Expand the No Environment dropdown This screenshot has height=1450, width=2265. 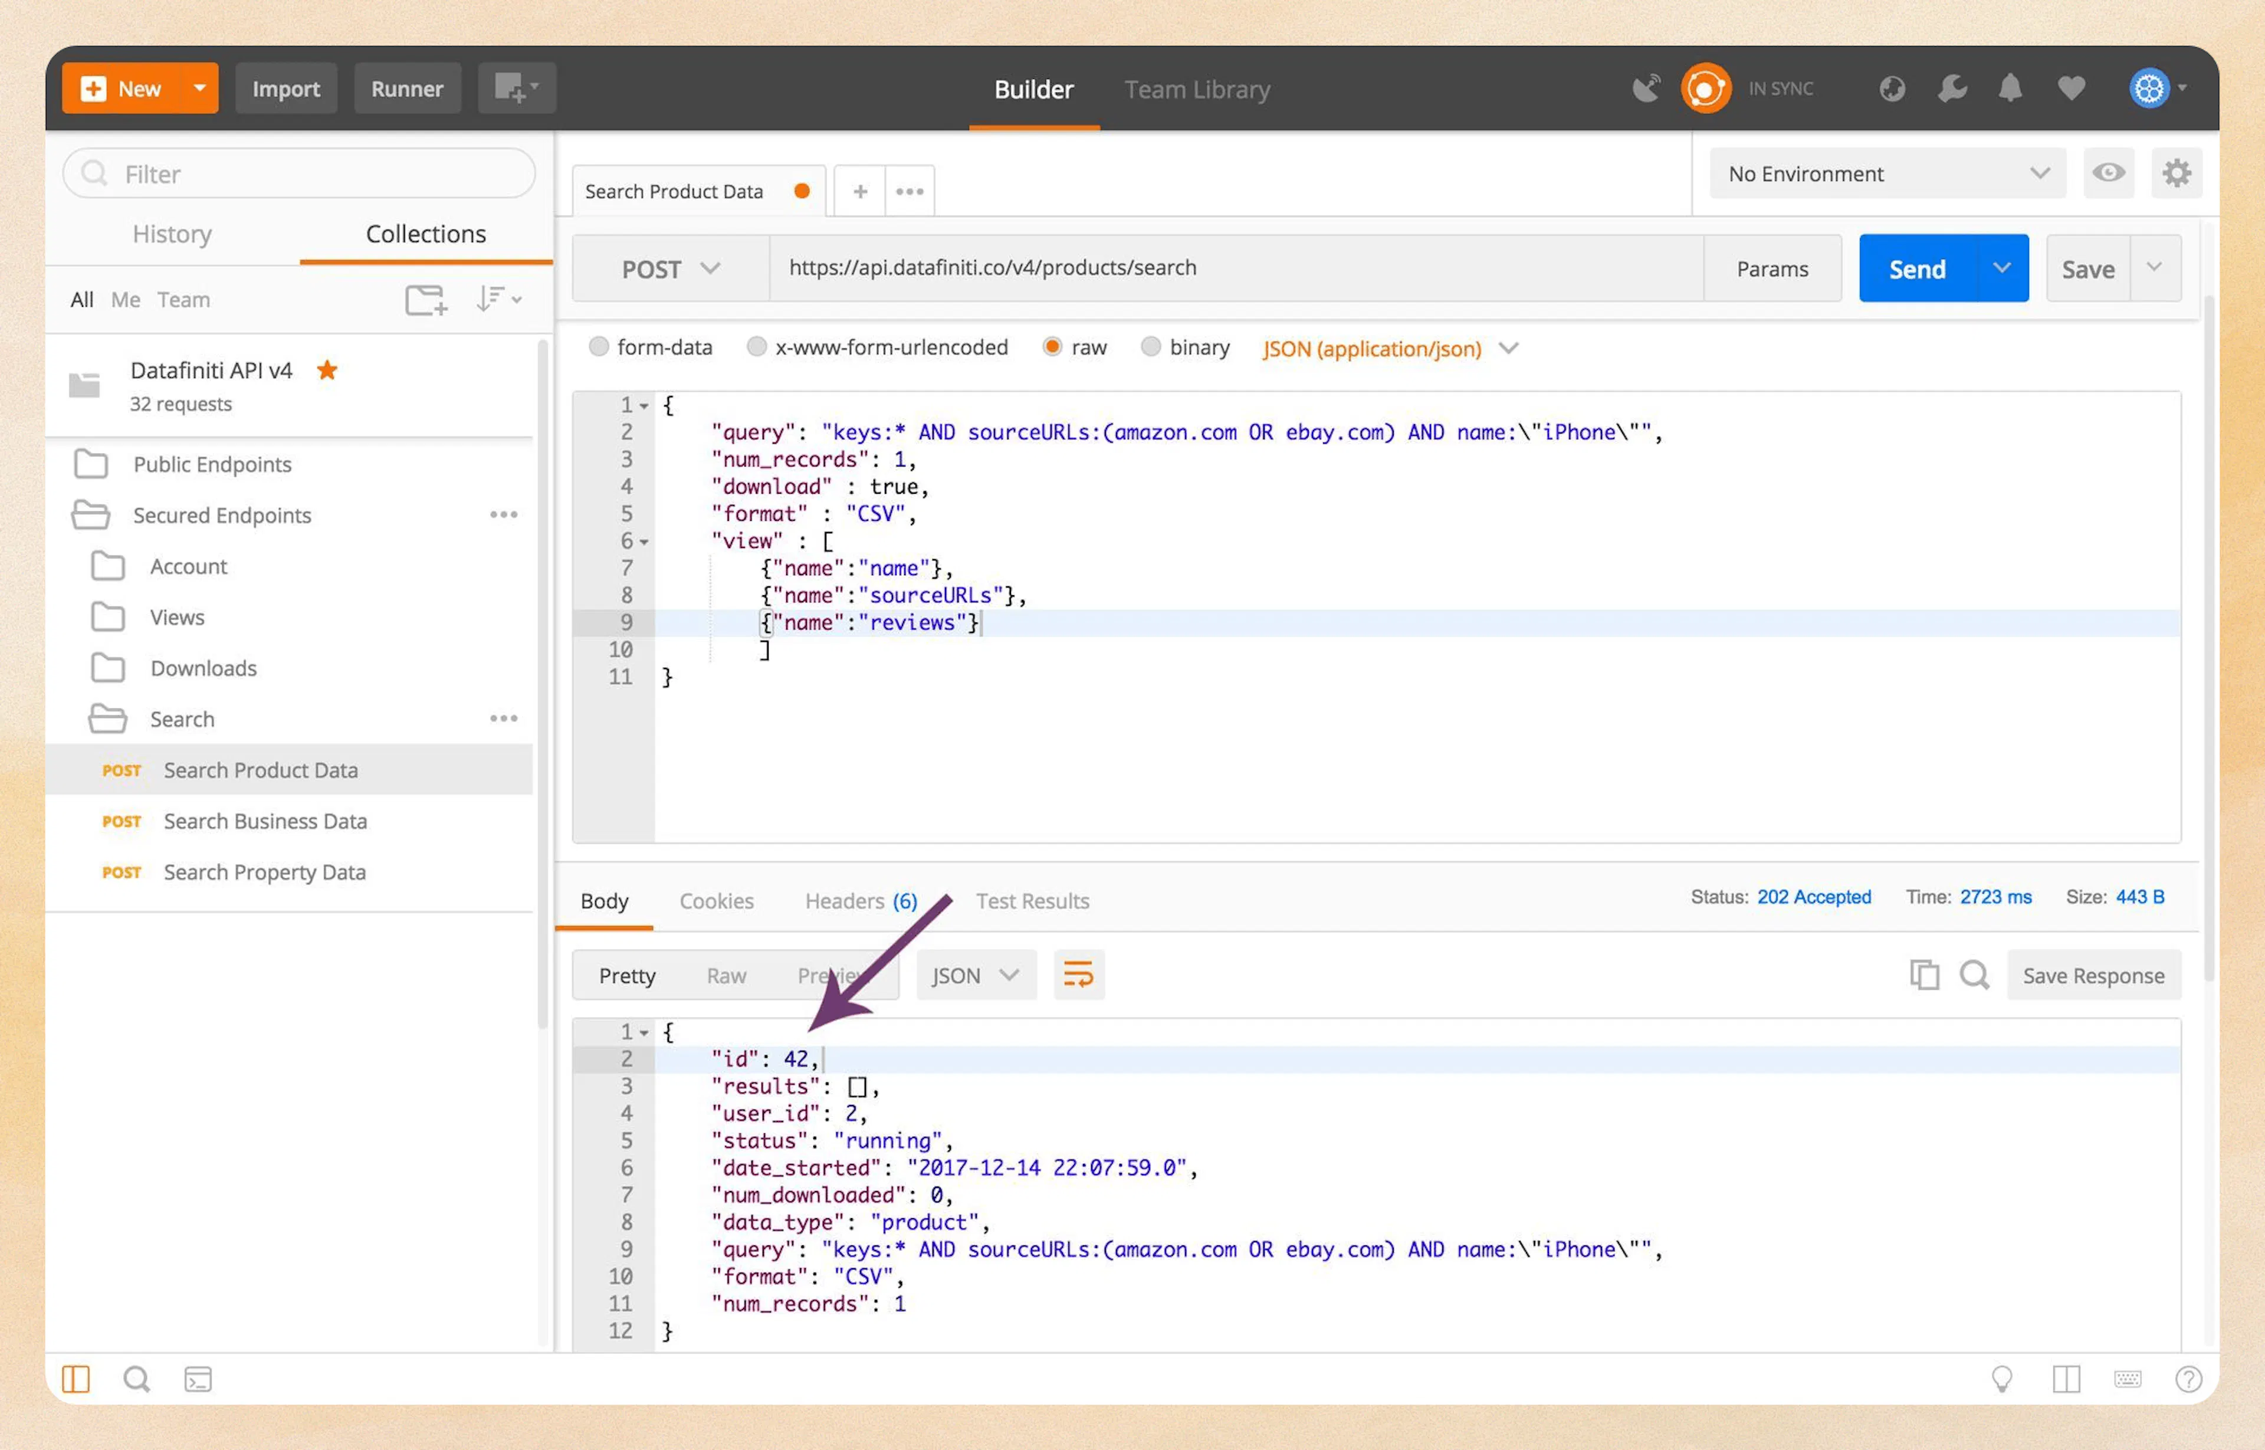pos(1886,174)
